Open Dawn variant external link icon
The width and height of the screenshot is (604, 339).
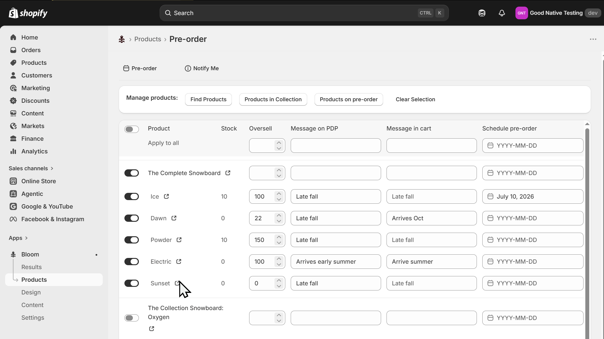[174, 218]
